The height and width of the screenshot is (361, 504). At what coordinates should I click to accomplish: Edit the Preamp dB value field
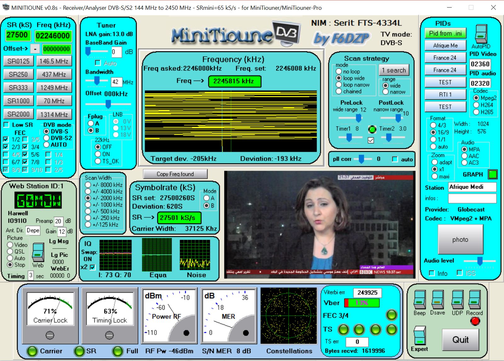pyautogui.click(x=59, y=221)
